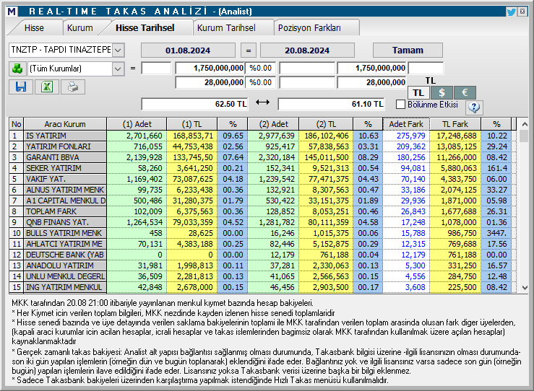Click Adet Fark value 94,081
The width and height of the screenshot is (534, 391).
406,168
